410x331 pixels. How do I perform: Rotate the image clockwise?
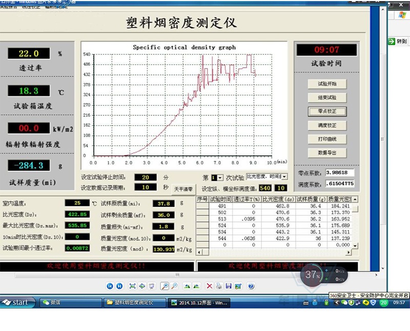pyautogui.click(x=187, y=286)
